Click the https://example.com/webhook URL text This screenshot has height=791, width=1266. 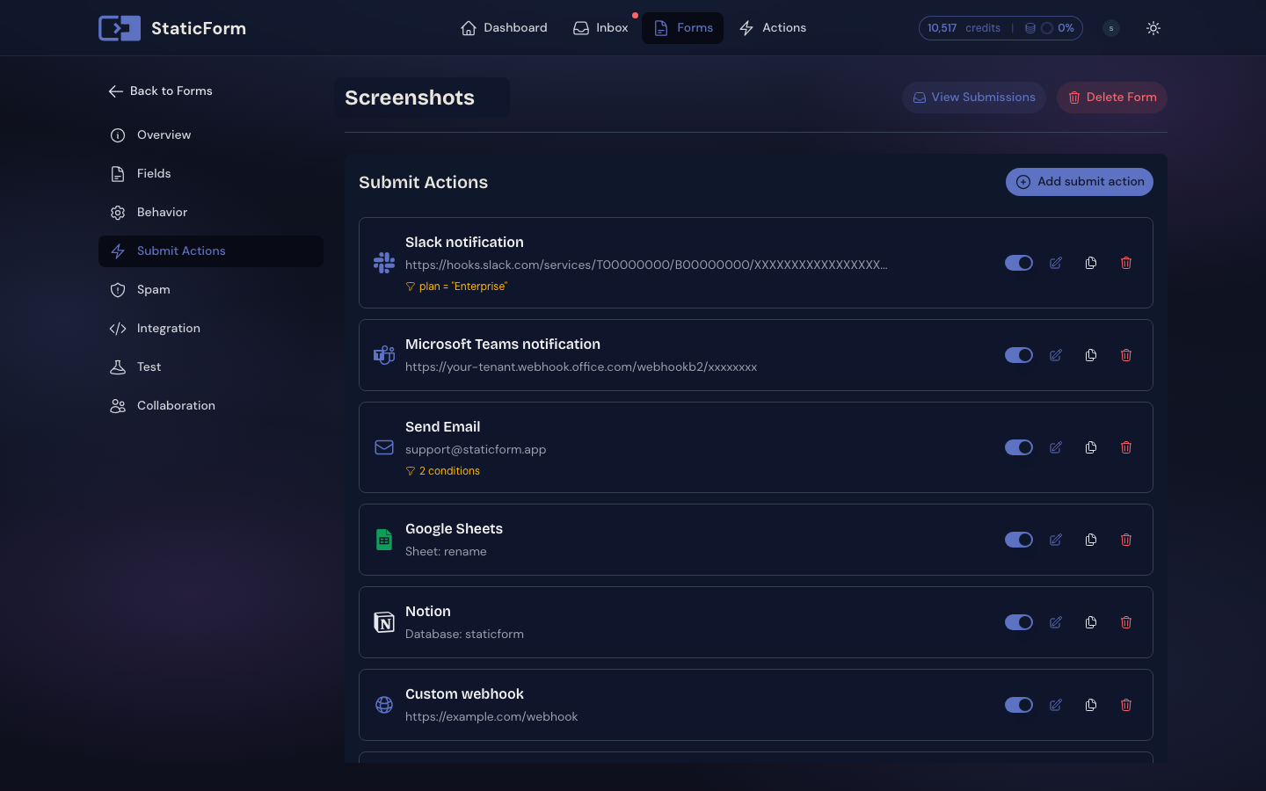[491, 716]
